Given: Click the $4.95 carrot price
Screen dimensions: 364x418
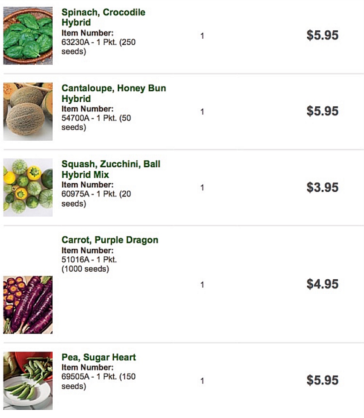Looking at the screenshot, I should [322, 284].
